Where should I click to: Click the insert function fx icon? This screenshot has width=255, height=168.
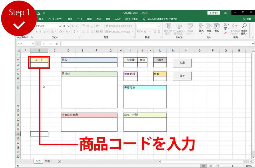coord(57,44)
